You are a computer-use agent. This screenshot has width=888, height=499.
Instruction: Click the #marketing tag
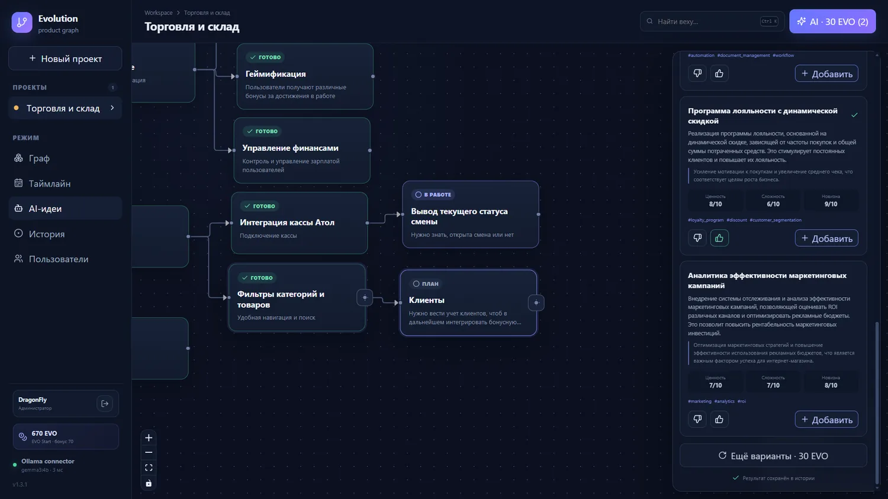700,401
